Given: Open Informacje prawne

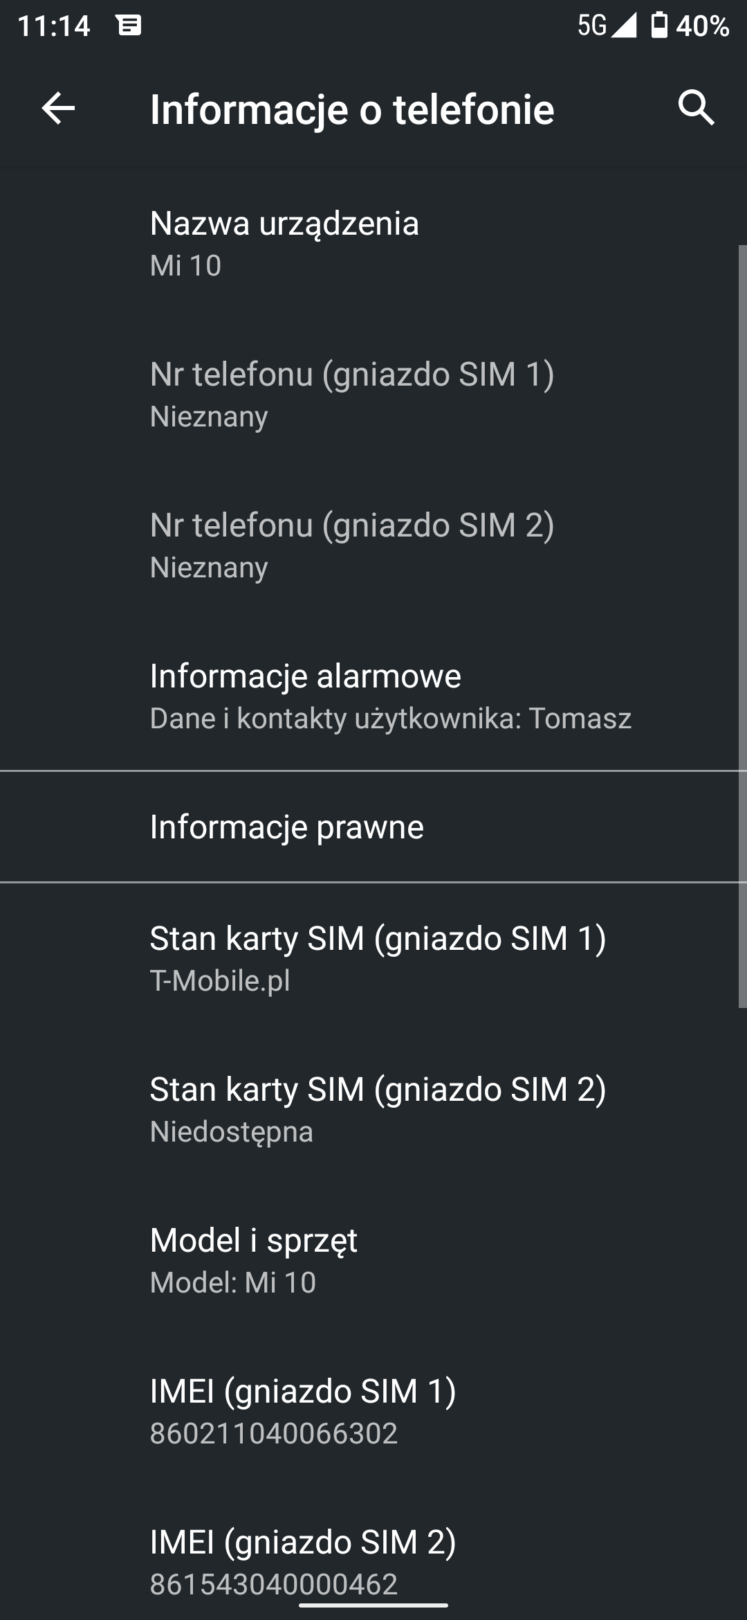Looking at the screenshot, I should pos(373,827).
